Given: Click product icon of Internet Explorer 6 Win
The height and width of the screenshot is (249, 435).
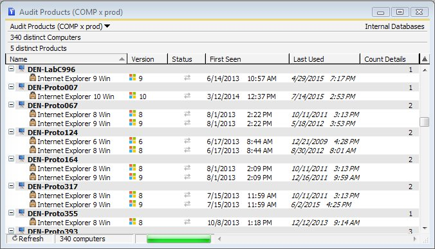Looking at the screenshot, I should 33,140.
